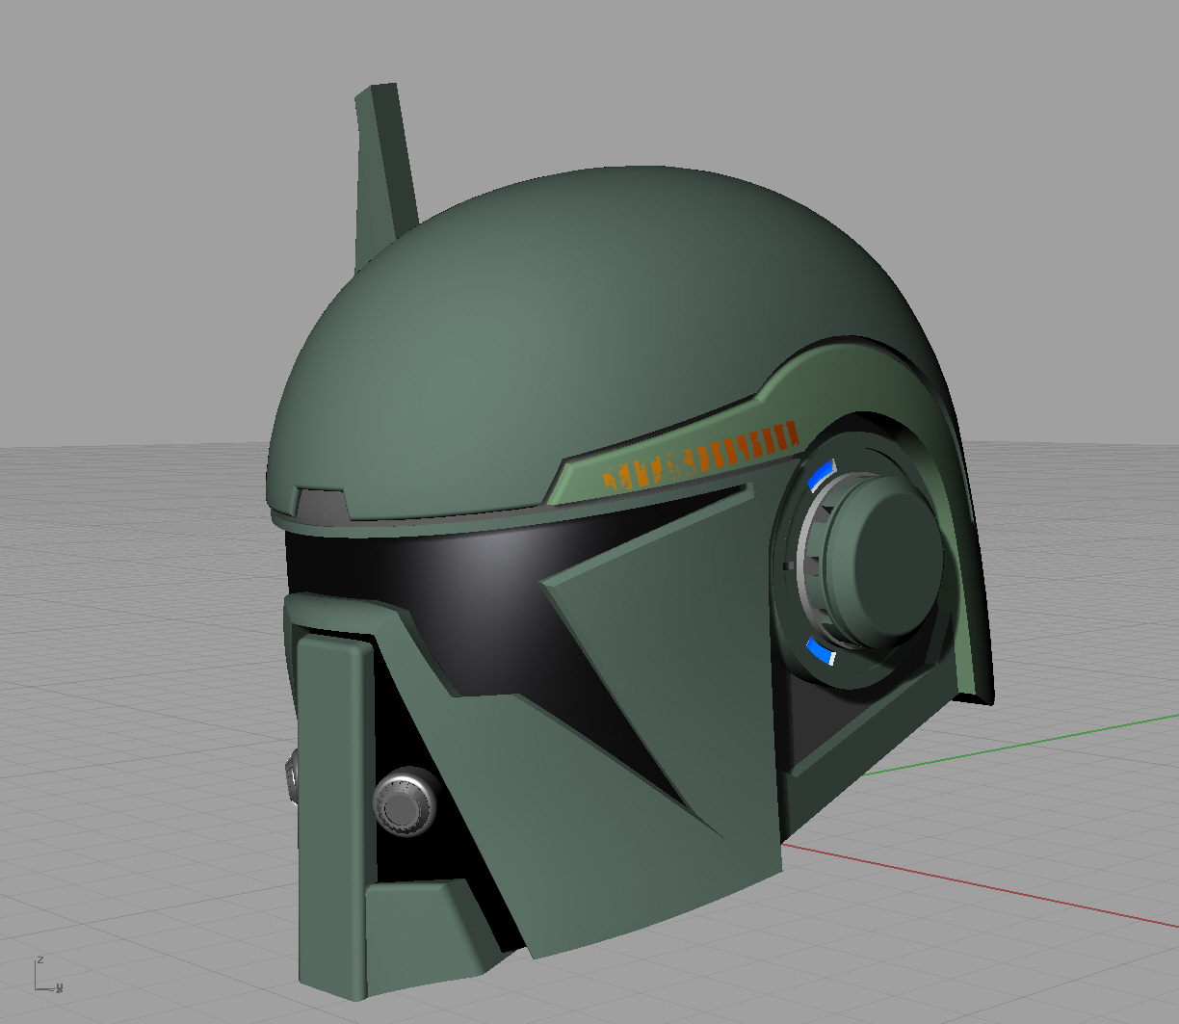
Task: Select the green Y-axis line on grid
Action: (x=1021, y=745)
